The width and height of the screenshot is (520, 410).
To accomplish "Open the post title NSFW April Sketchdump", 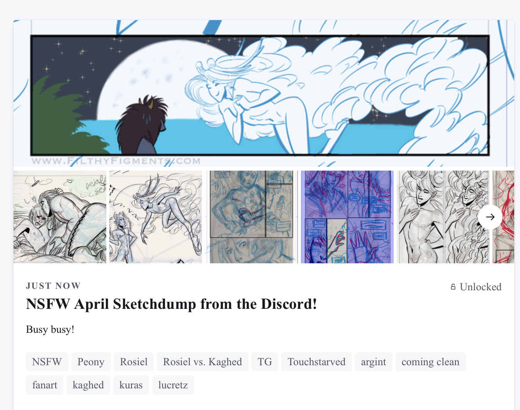I will 172,304.
